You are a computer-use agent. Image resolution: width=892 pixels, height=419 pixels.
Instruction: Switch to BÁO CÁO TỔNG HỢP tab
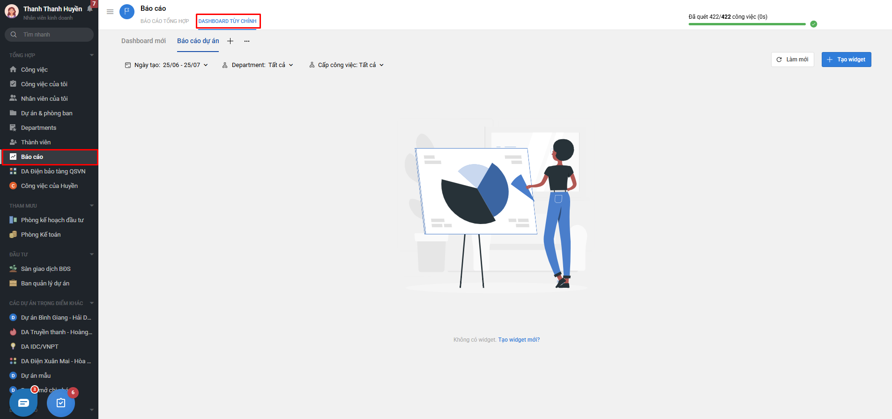coord(164,21)
